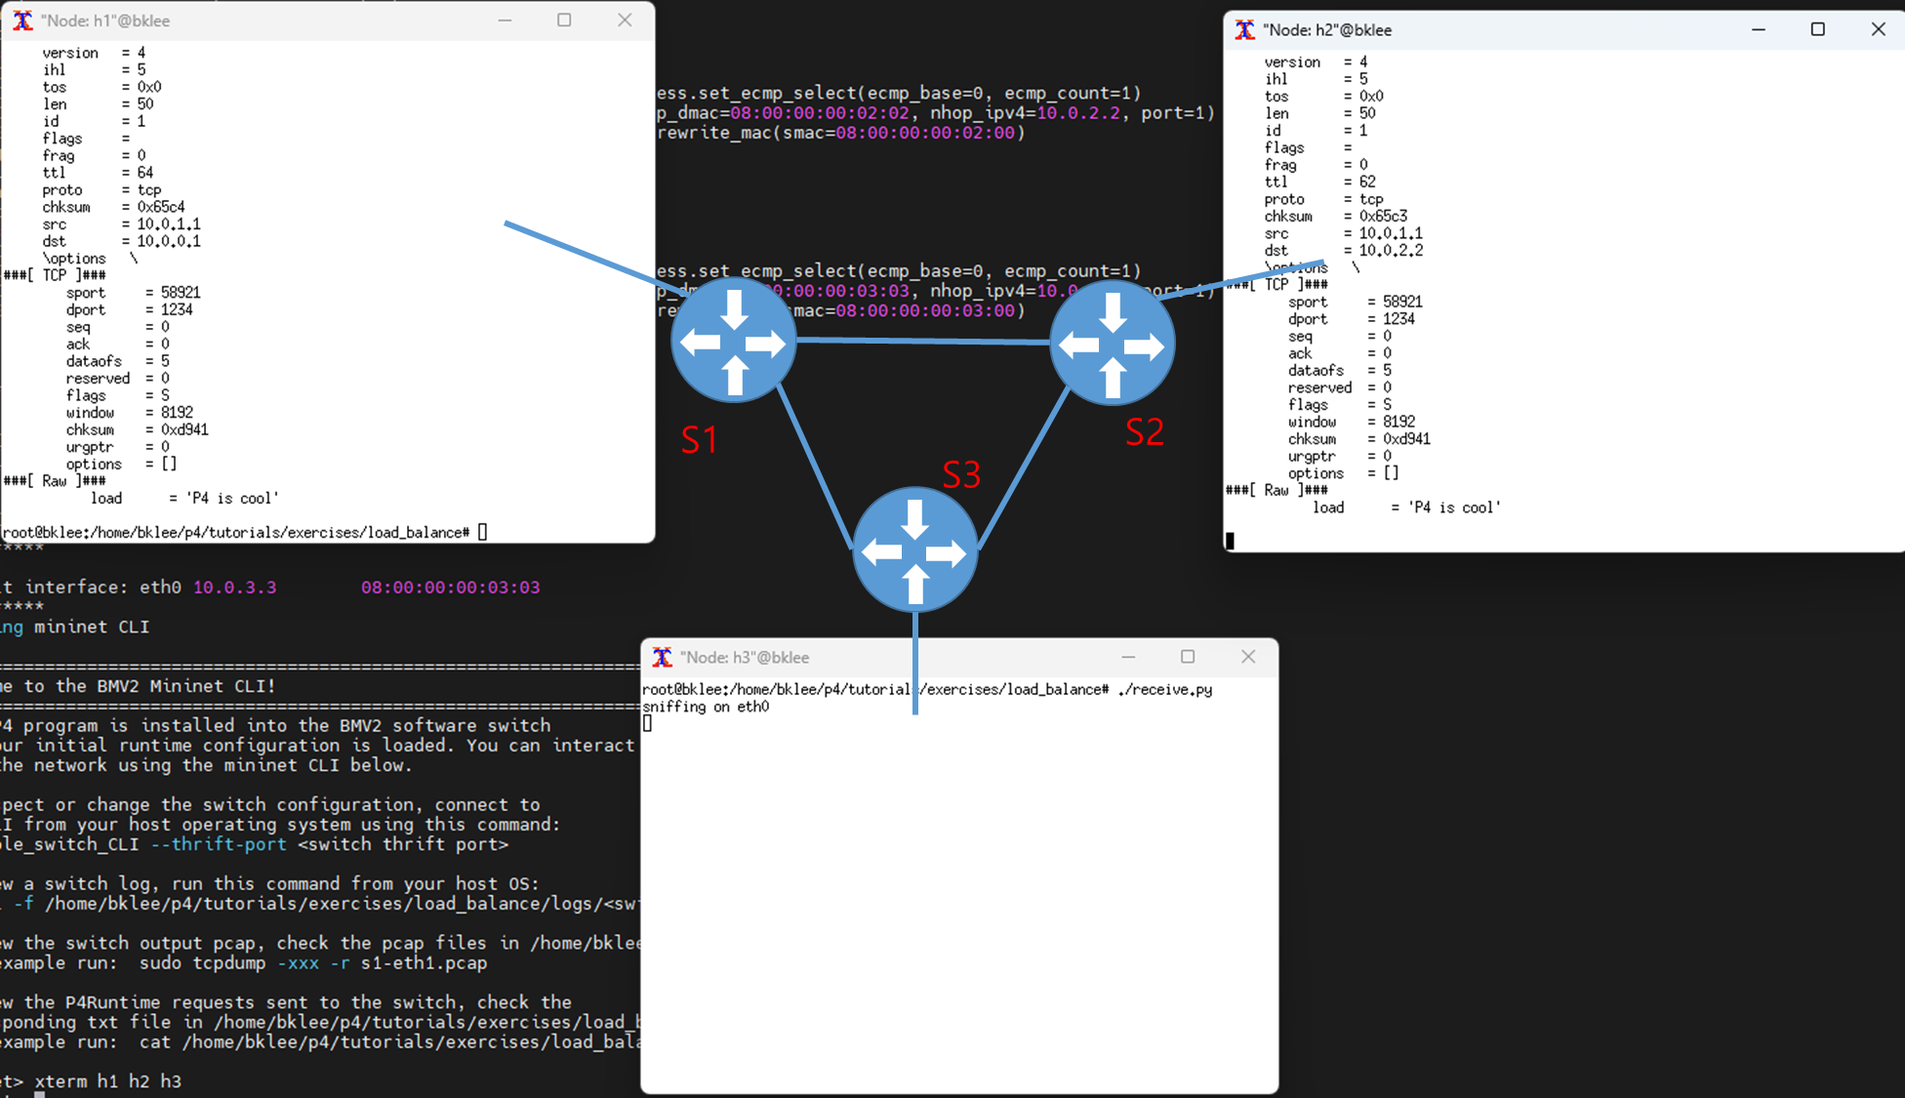
Task: Click the S1 router icon
Action: 734,342
